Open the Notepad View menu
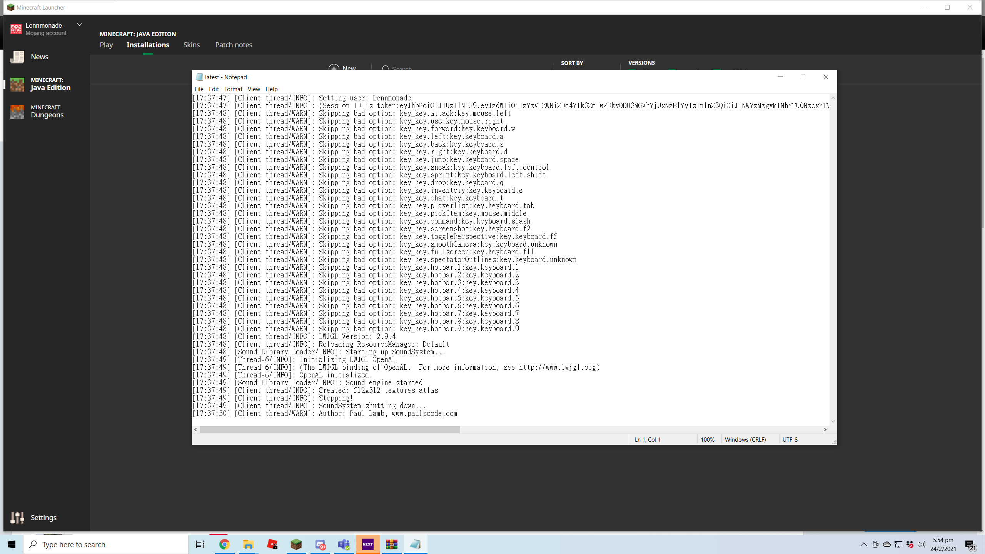Screen dimensions: 985x554 click(254, 89)
